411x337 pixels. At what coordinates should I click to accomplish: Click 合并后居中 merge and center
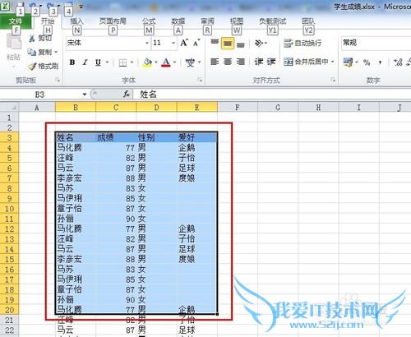(306, 62)
